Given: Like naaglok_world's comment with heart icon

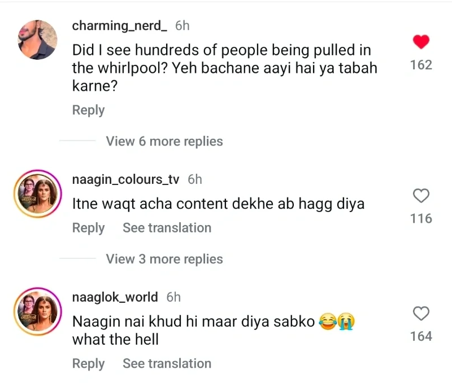Looking at the screenshot, I should click(421, 314).
